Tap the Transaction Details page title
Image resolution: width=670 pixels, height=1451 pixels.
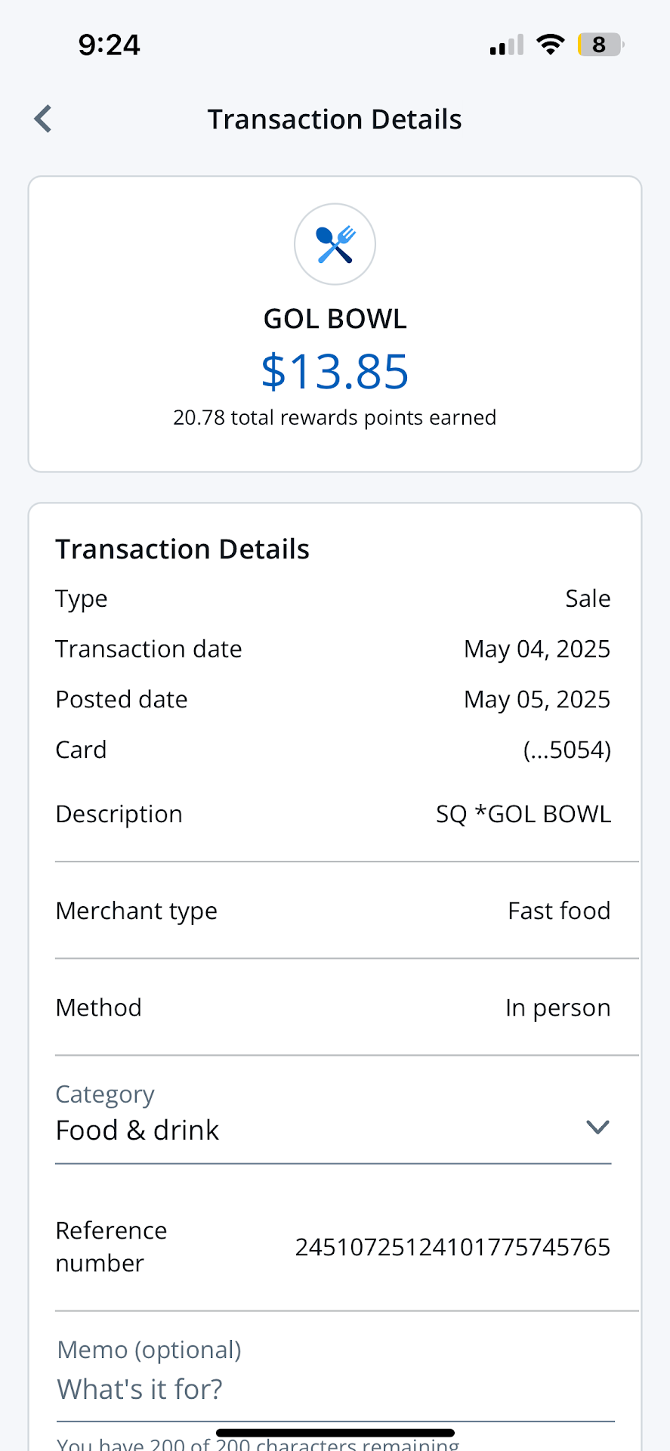[x=335, y=119]
